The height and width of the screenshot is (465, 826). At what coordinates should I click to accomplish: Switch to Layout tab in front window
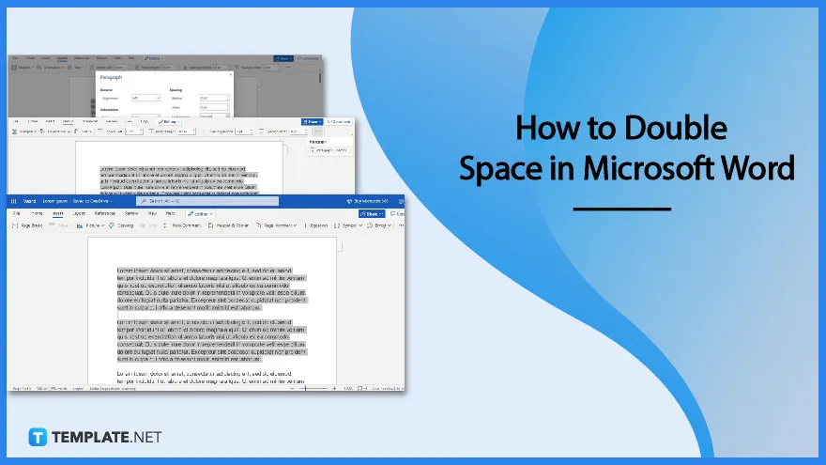coord(79,214)
